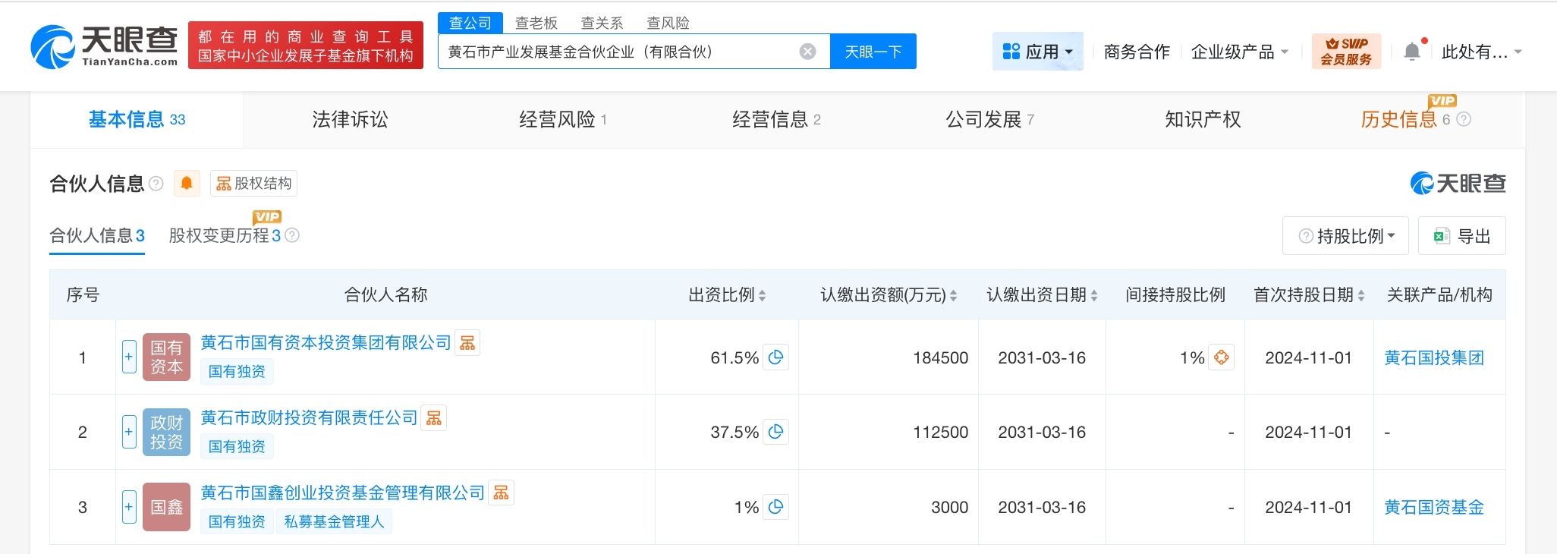Open equity structure icon beside 黄石市政财投资有限责任公司

tap(434, 418)
